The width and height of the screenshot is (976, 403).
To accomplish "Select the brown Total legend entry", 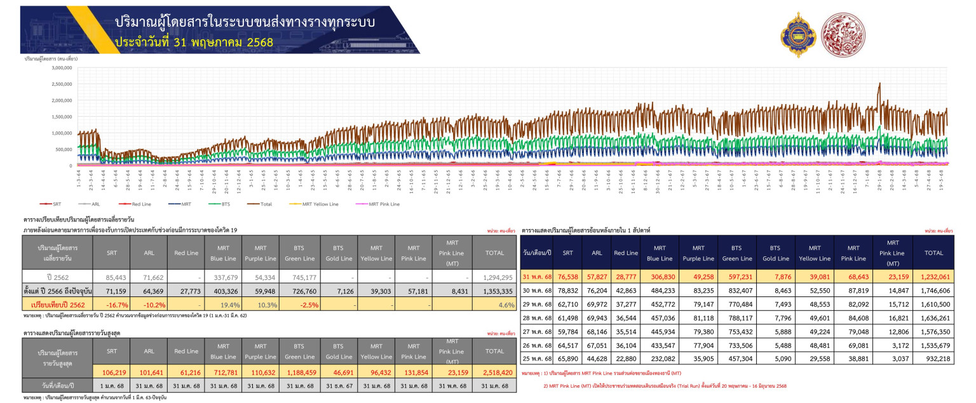I will tap(259, 204).
